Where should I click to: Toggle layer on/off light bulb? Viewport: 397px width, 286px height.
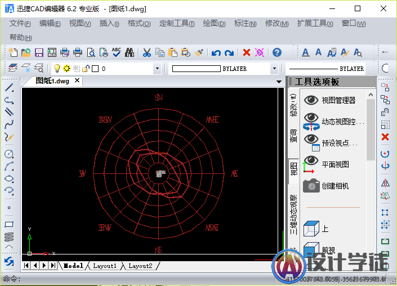click(x=57, y=68)
